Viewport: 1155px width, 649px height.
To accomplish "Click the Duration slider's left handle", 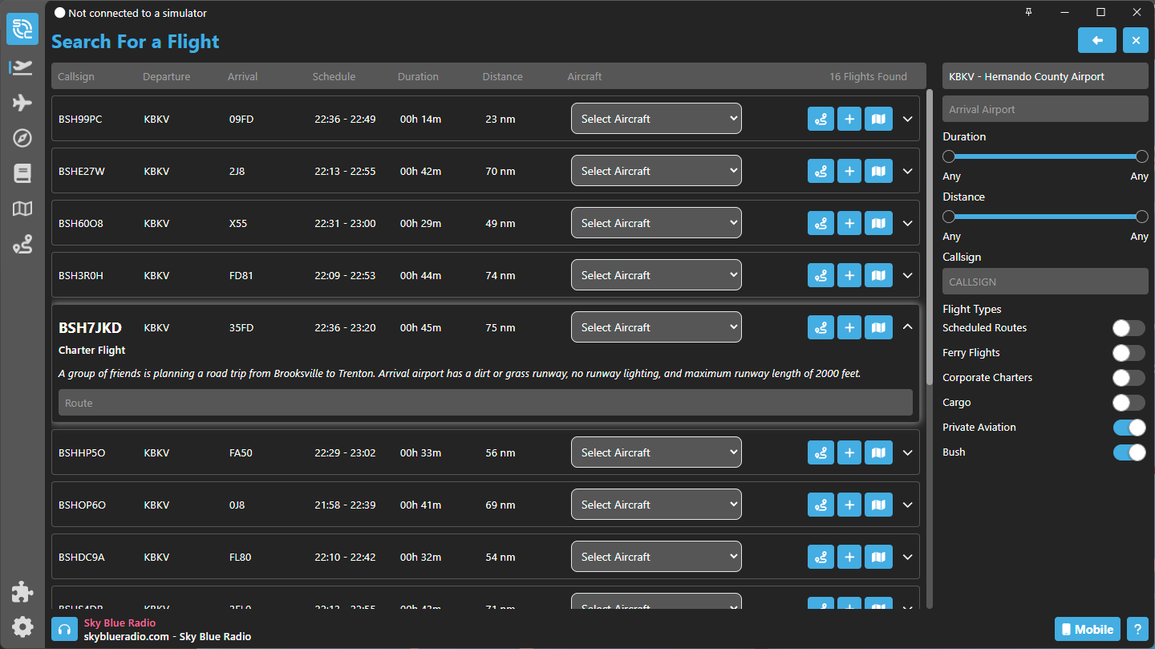I will [949, 156].
